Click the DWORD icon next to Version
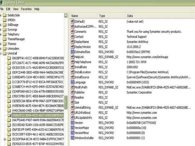Viewport: 195px width, 146px height. click(72, 123)
